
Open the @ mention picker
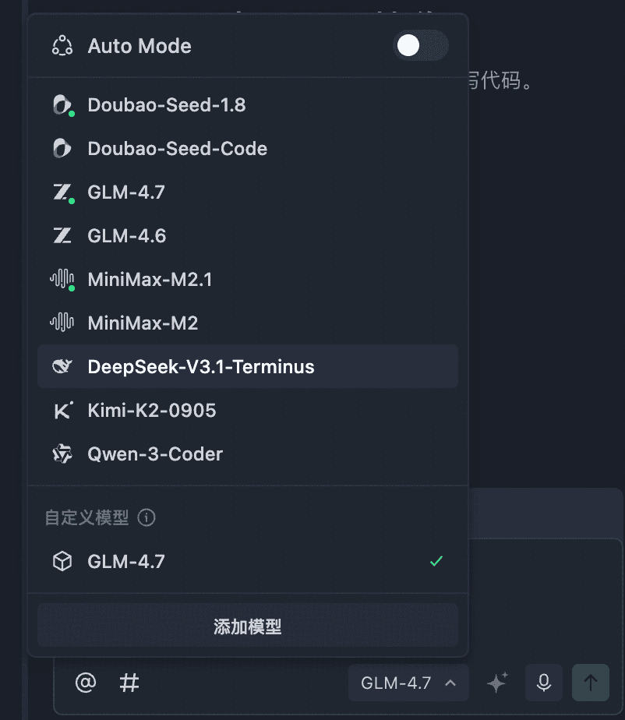(86, 683)
